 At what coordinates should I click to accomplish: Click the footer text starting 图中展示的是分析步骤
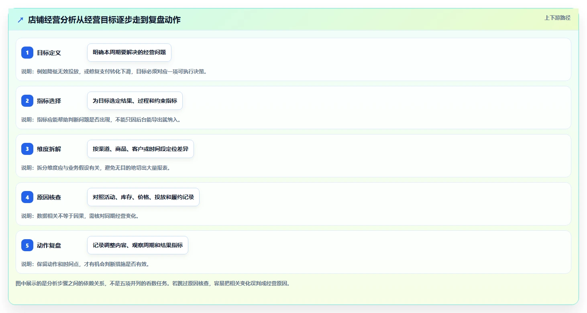[x=153, y=283]
